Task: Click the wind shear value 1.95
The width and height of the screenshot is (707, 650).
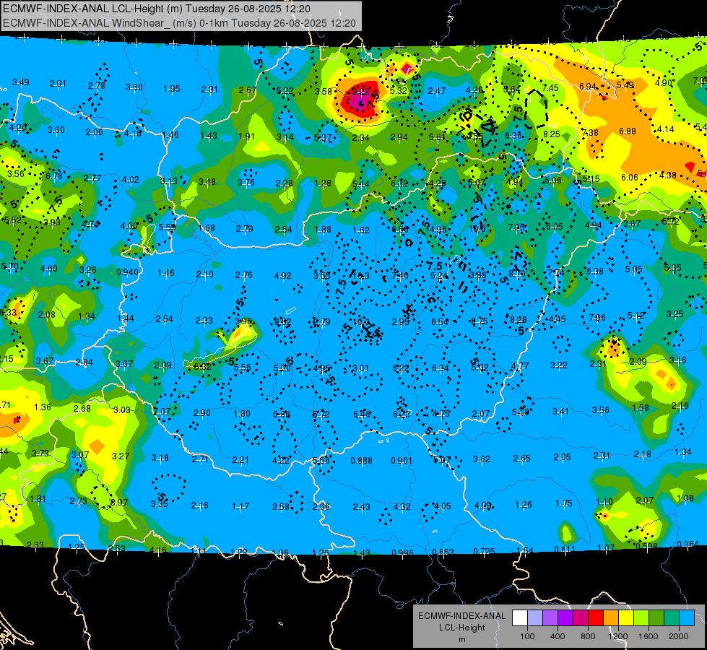Action: (172, 88)
